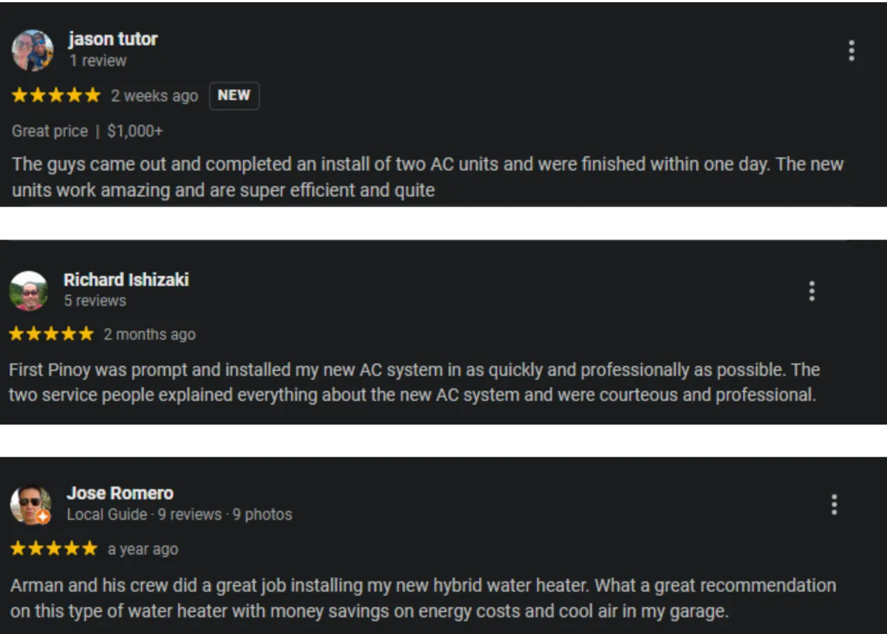Click the "2 months ago" timestamp
887x634 pixels.
(x=149, y=334)
